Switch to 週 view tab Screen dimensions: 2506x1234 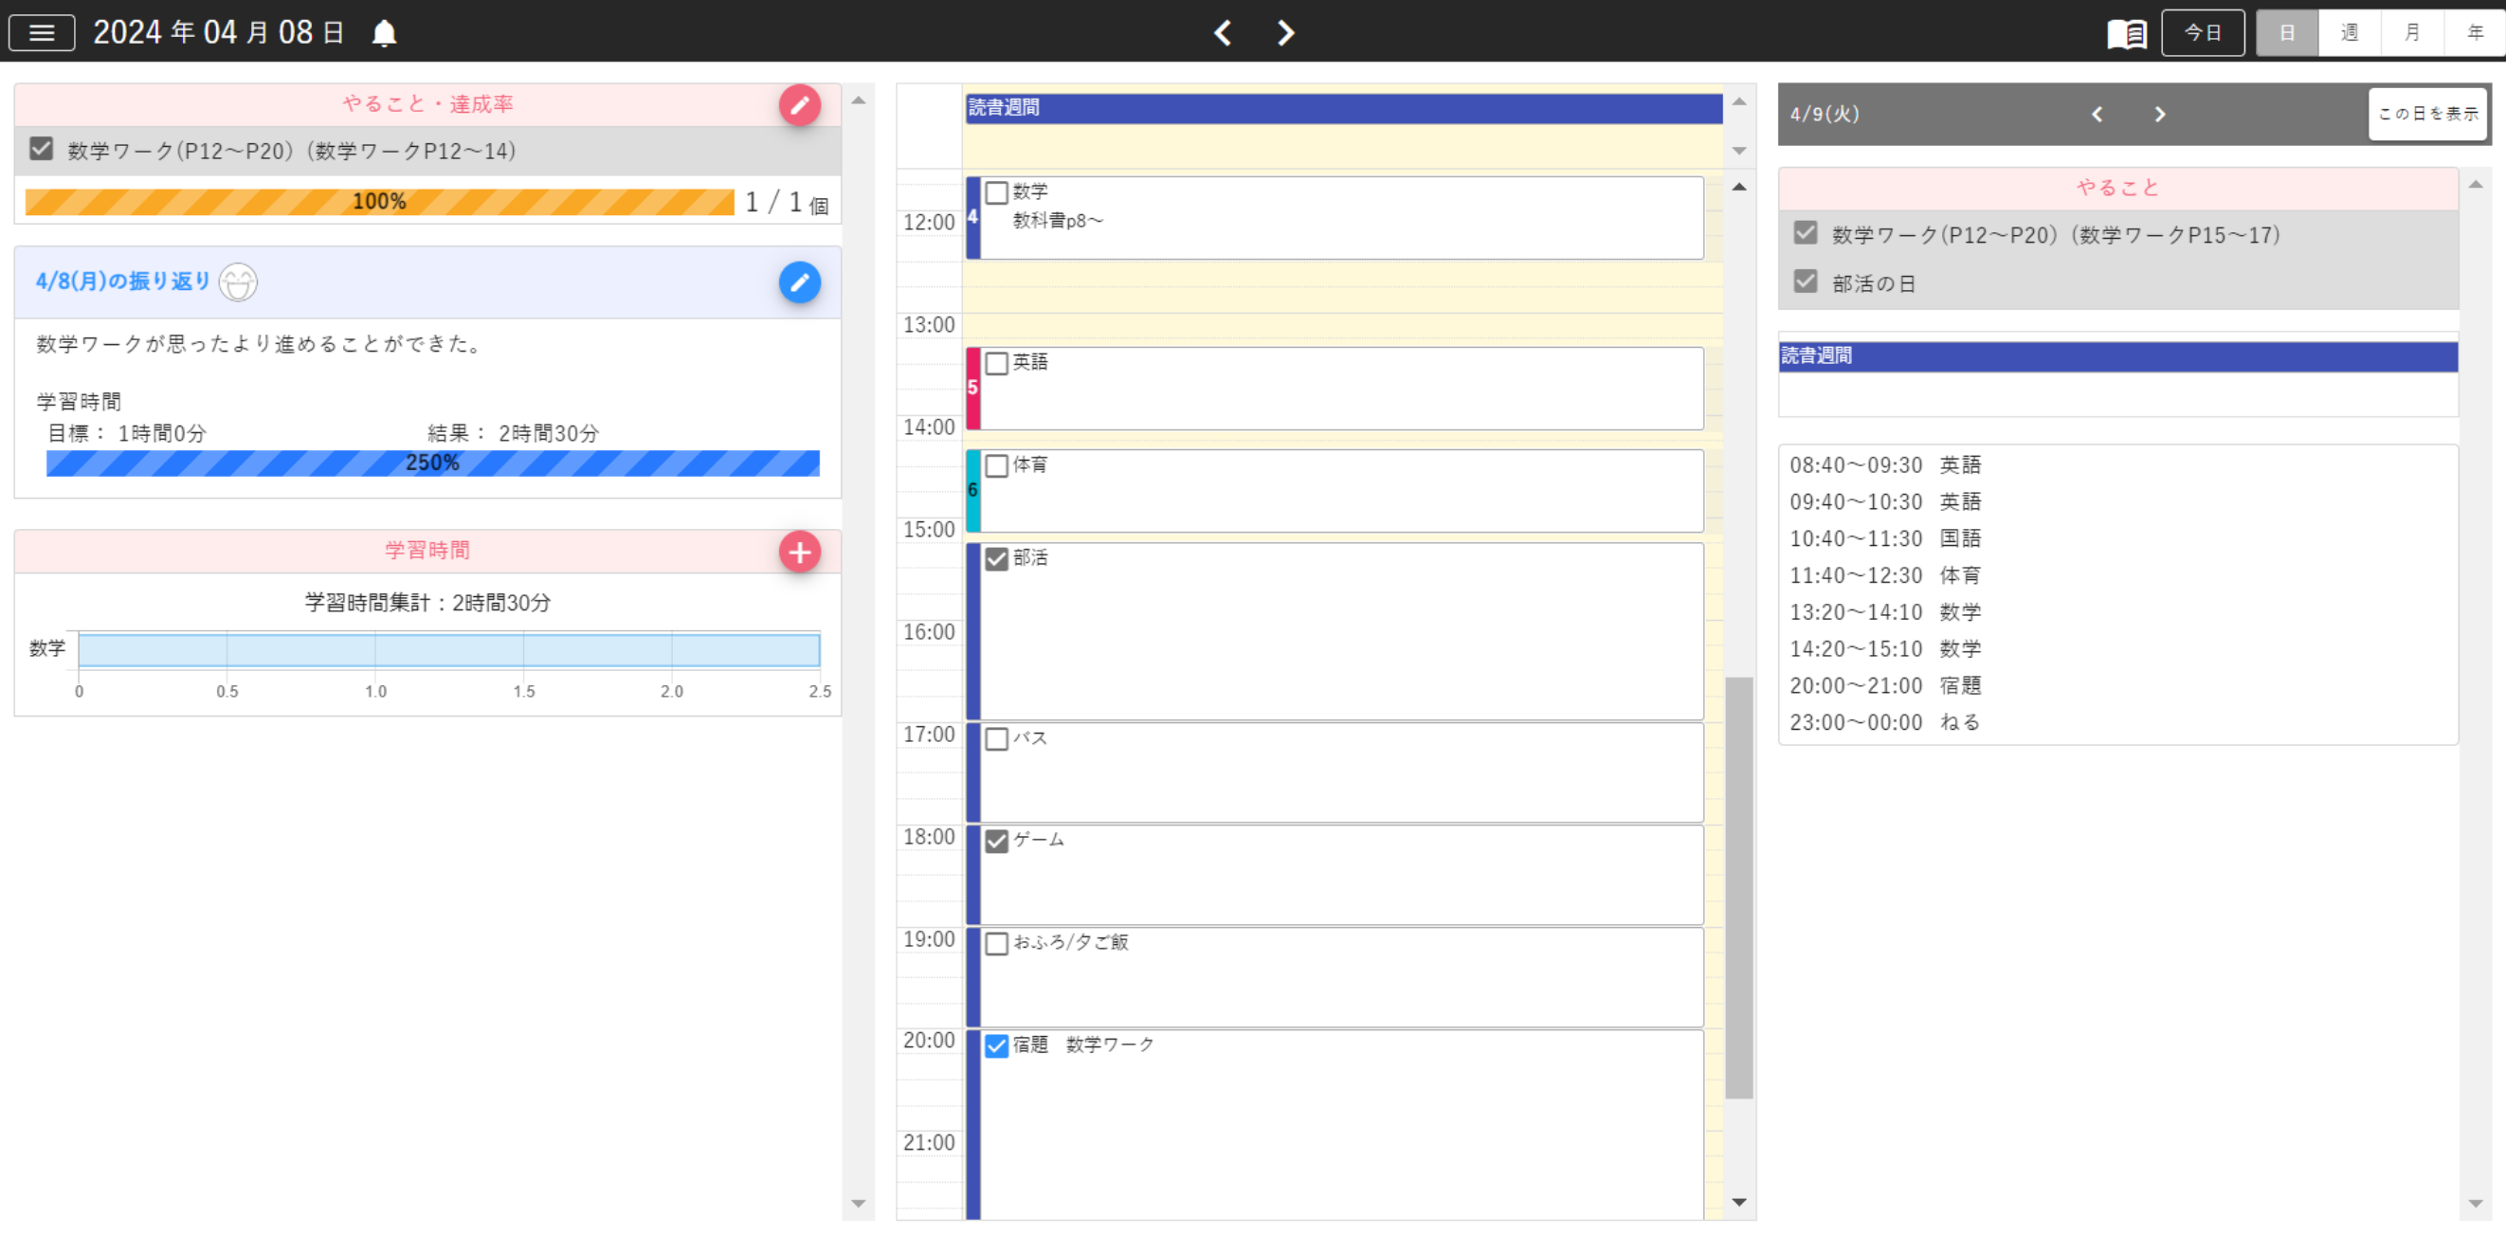point(2350,33)
